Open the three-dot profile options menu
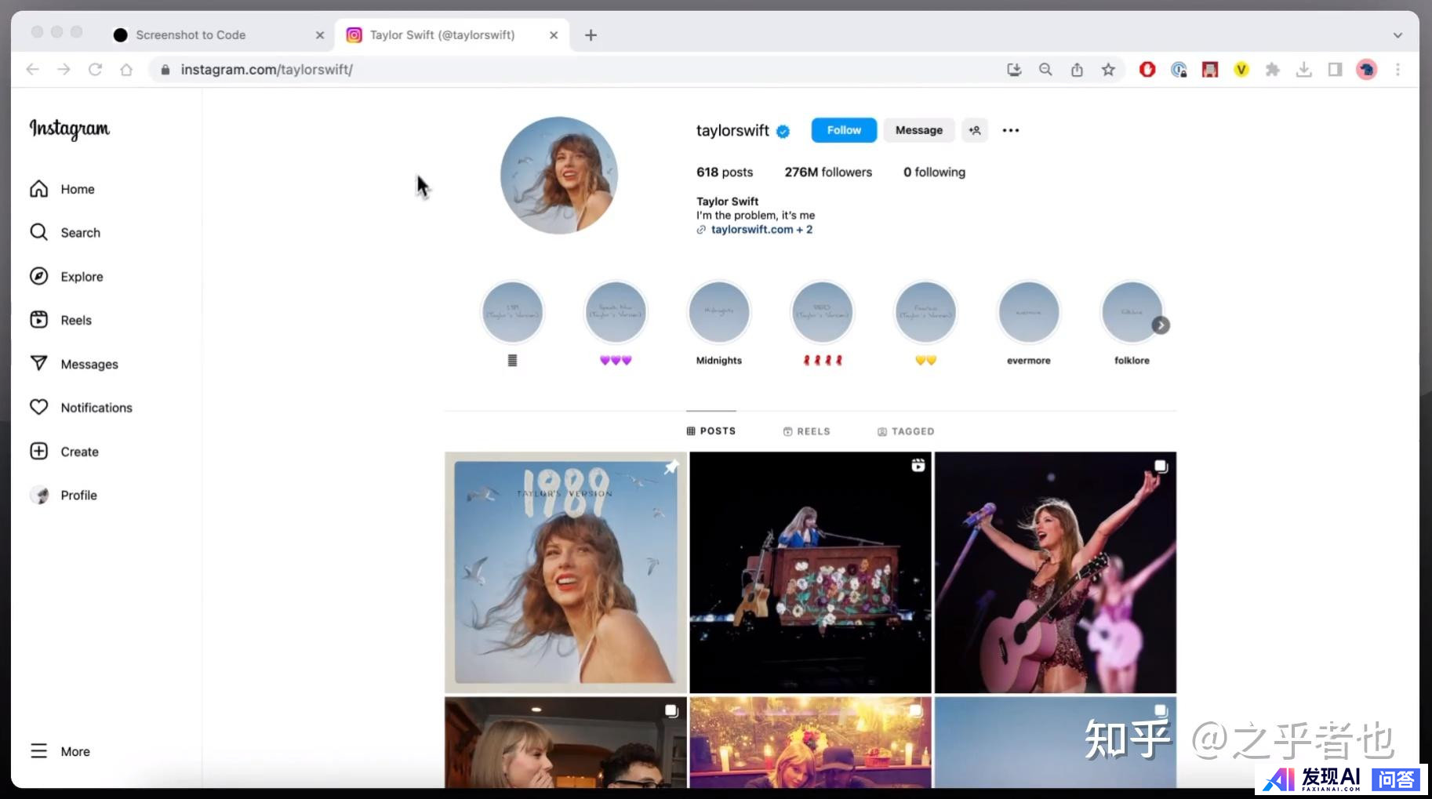This screenshot has width=1432, height=799. (1010, 130)
